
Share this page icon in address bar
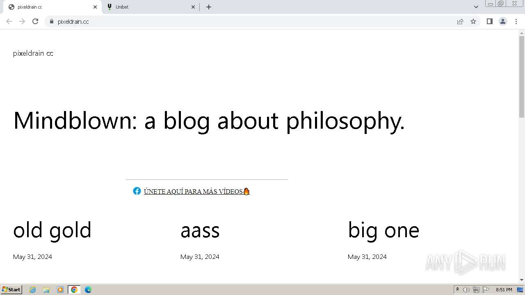[x=460, y=21]
